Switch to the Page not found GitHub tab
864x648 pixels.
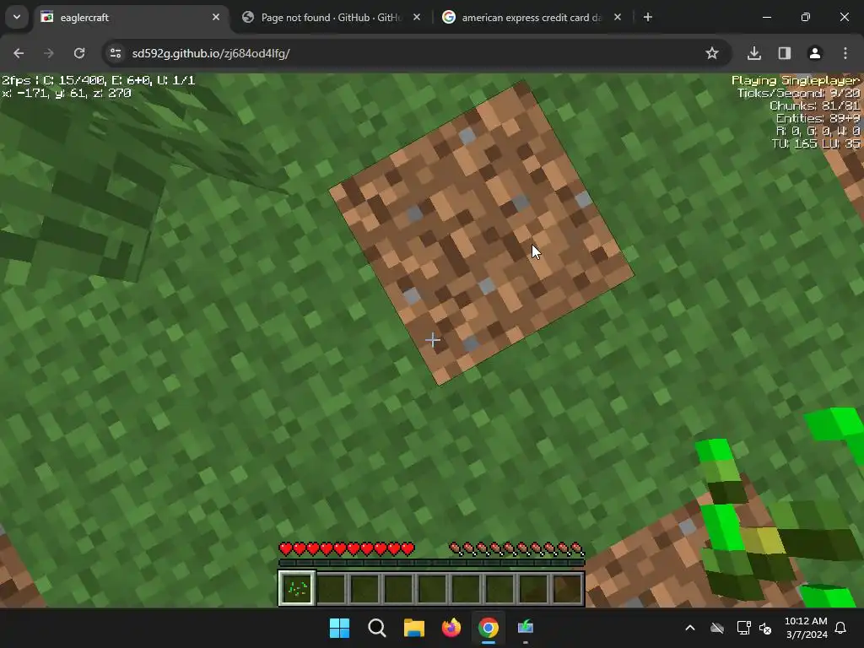pyautogui.click(x=331, y=17)
